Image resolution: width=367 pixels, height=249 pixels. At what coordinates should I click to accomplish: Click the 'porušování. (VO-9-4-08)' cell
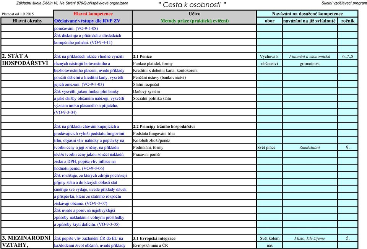93,28
